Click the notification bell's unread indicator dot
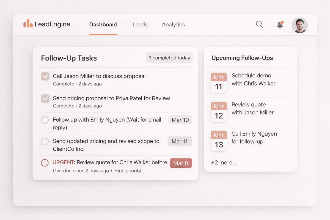The height and width of the screenshot is (220, 330). pos(282,21)
